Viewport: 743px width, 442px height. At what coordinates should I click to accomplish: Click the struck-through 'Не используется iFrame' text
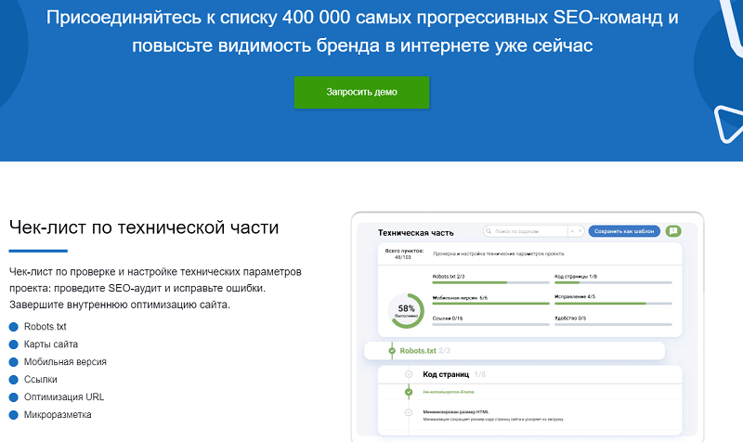(449, 392)
